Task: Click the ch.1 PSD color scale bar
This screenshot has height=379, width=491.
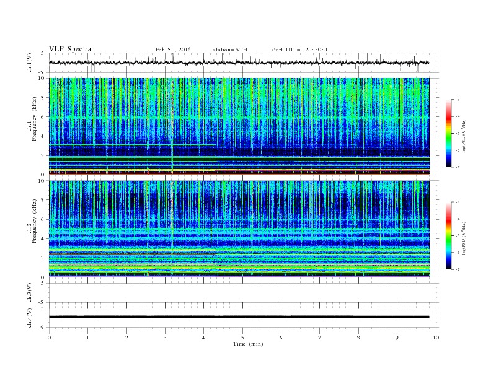Action: tap(448, 133)
